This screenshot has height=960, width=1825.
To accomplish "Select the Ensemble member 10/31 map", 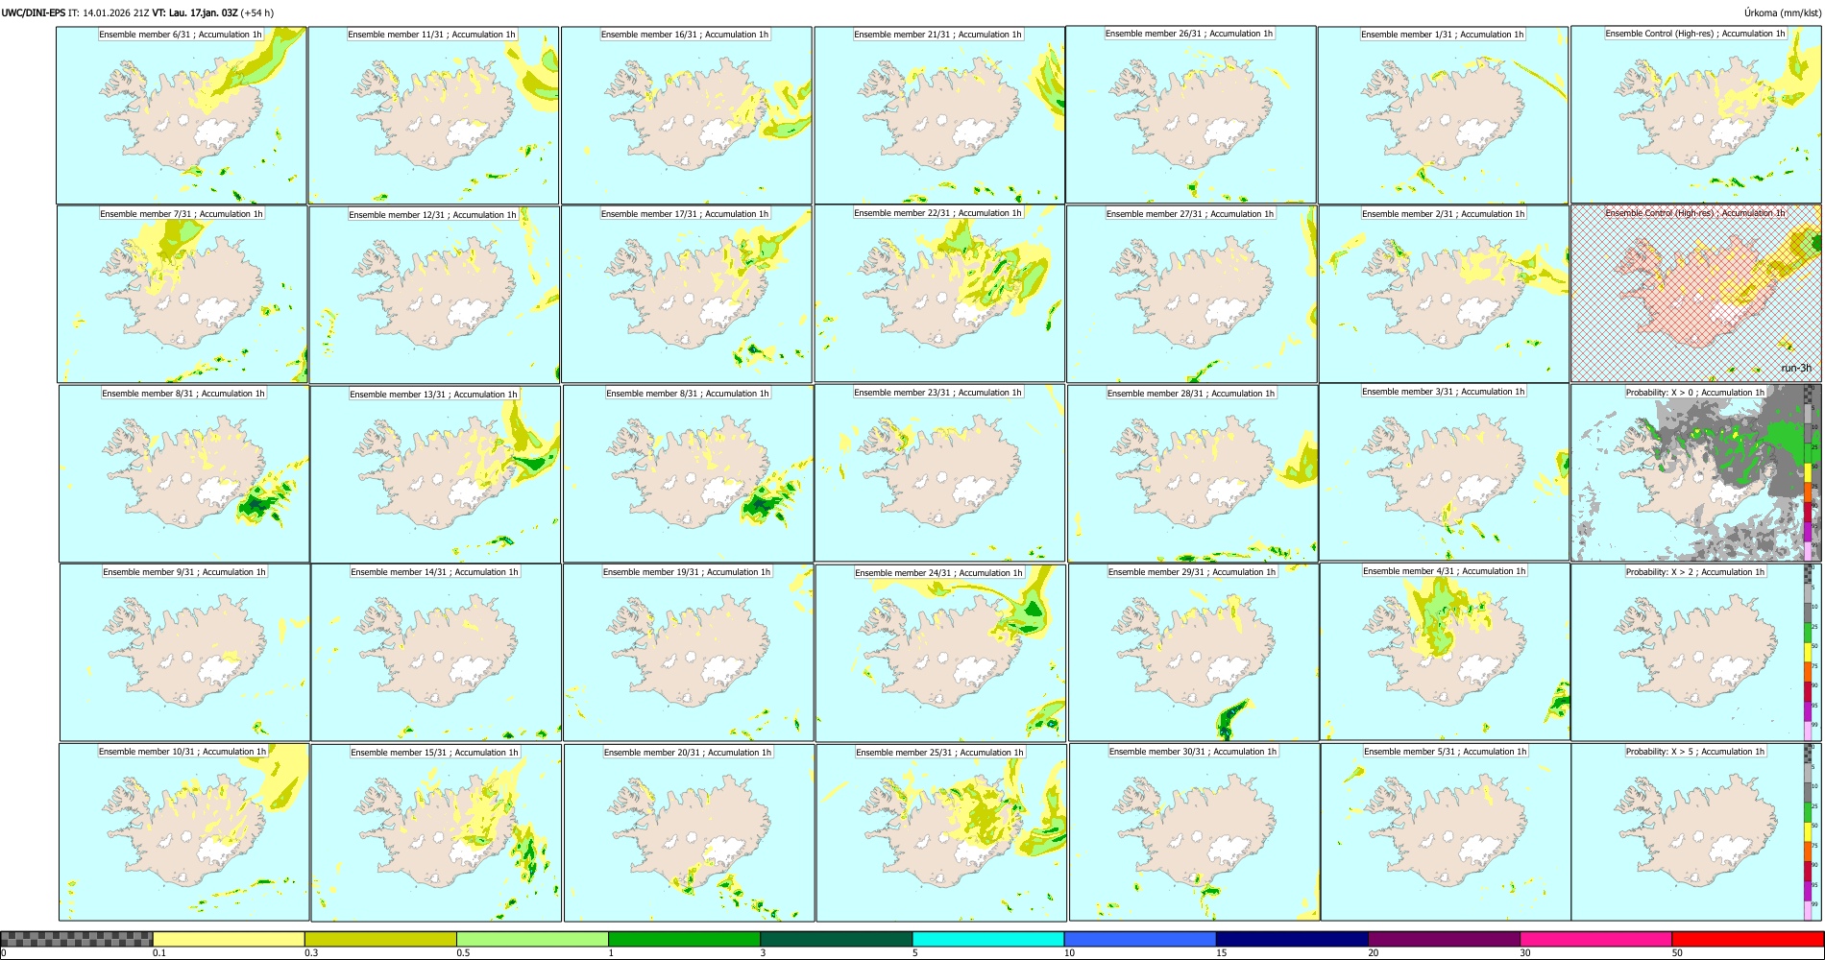I will (x=184, y=832).
